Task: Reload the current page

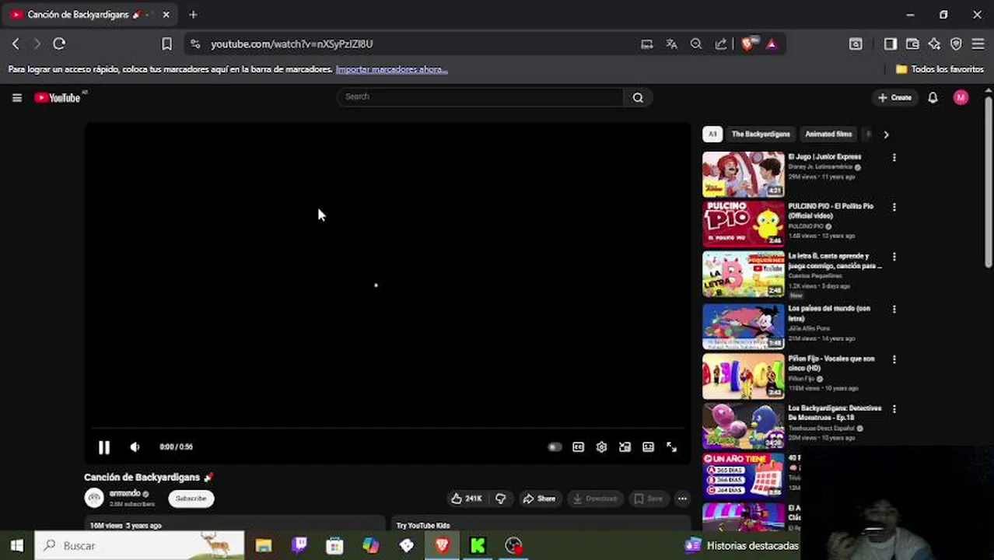Action: click(59, 44)
